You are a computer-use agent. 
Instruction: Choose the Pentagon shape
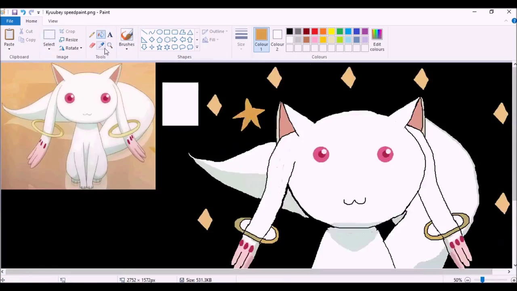click(x=160, y=40)
